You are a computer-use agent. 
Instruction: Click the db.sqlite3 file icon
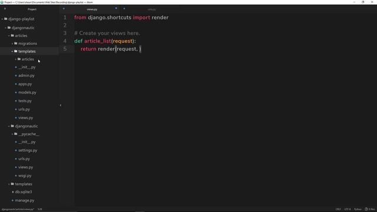[x=13, y=192]
